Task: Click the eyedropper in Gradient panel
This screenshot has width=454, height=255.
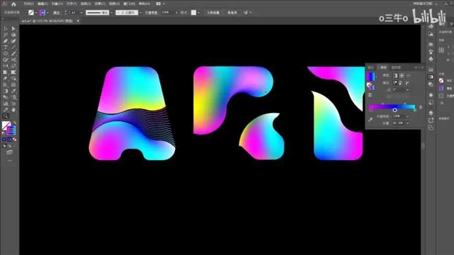Action: pos(370,119)
